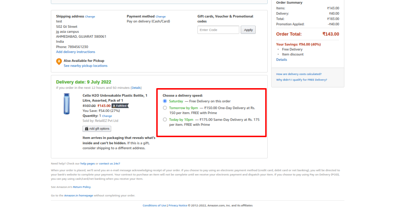This screenshot has width=395, height=207.
Task: Apply the promotional code
Action: coord(248,30)
